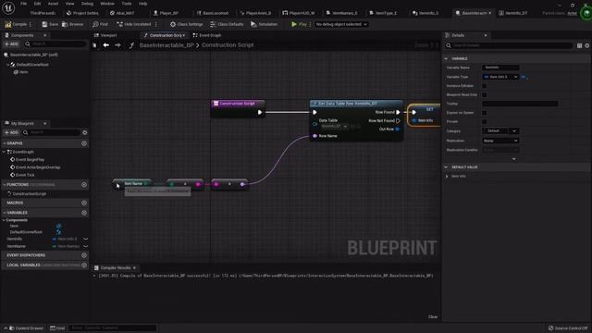Screen dimensions: 592x333
Task: Click Source Control status icon
Action: 551,328
